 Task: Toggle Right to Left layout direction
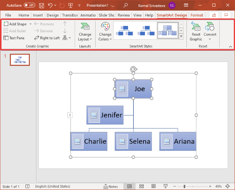pos(47,38)
